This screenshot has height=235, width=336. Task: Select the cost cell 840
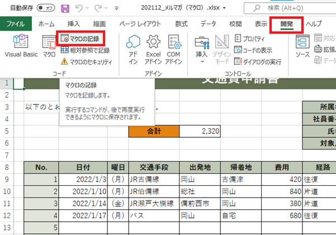point(282,191)
